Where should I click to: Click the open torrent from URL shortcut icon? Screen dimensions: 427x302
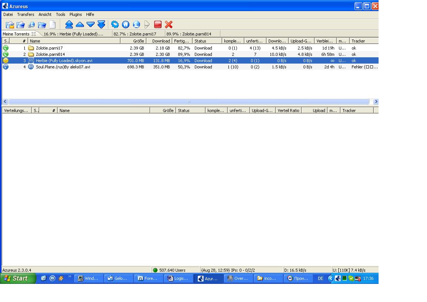[x=31, y=25]
